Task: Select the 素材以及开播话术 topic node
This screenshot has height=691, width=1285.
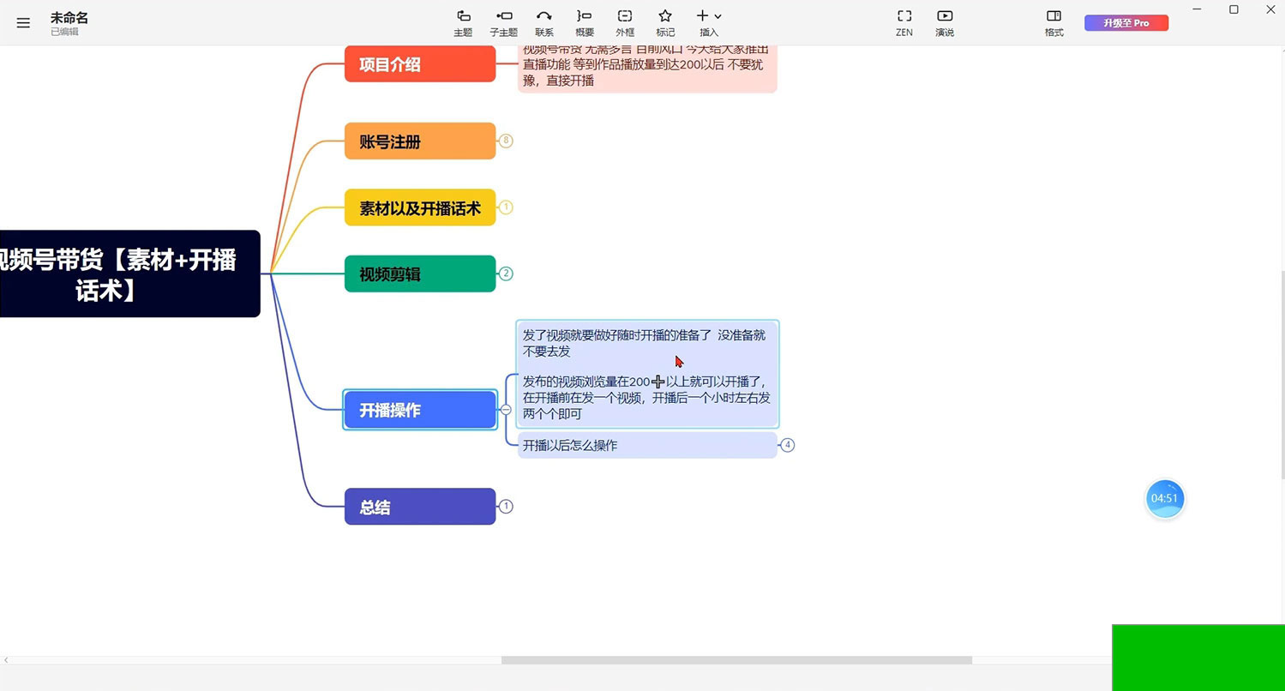Action: tap(420, 207)
